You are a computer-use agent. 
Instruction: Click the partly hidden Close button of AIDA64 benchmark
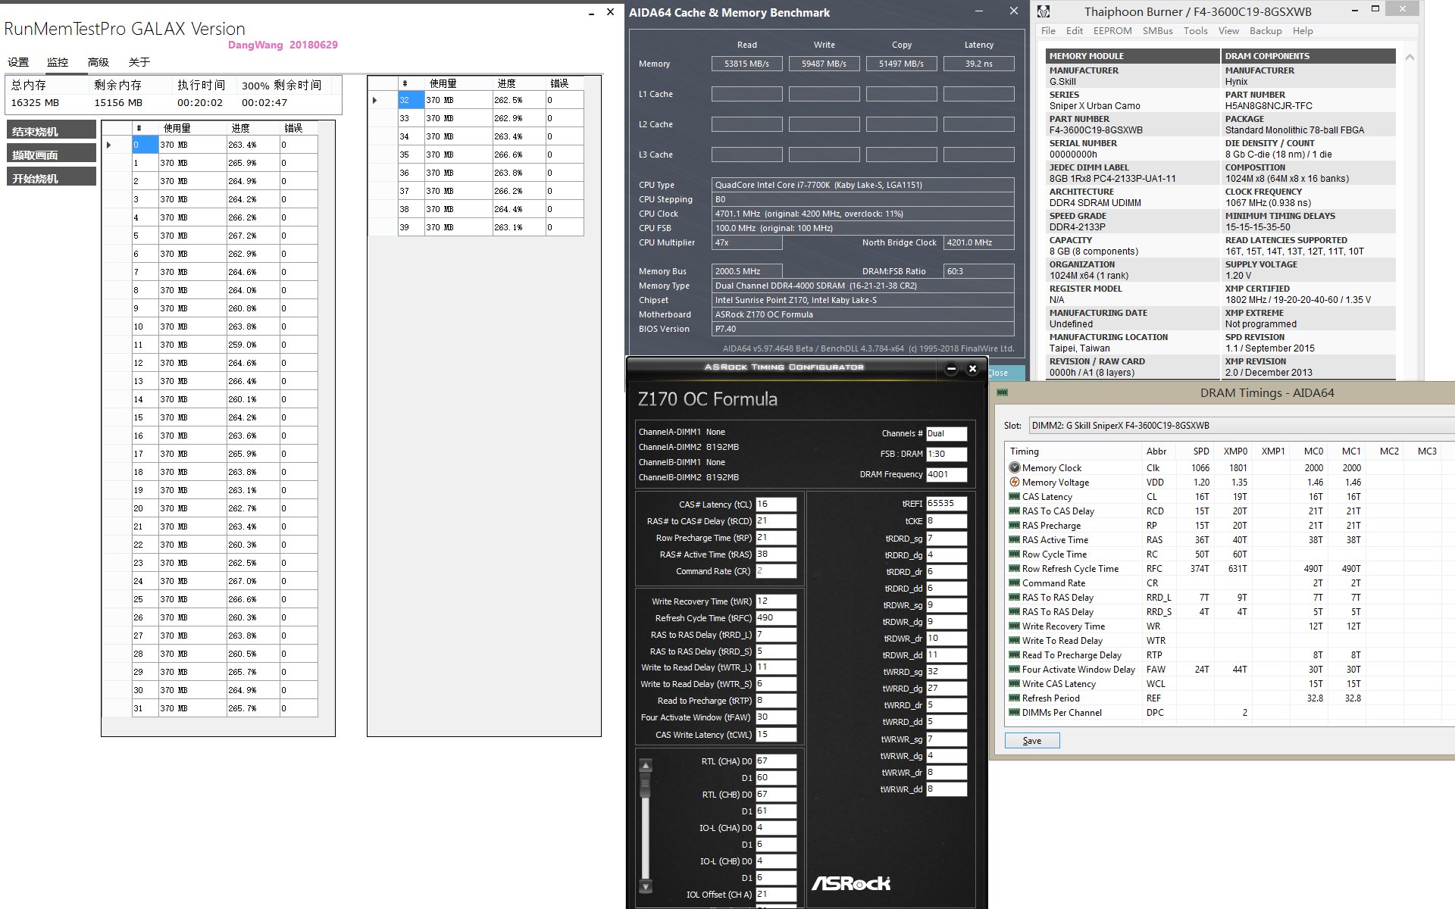click(x=1006, y=373)
